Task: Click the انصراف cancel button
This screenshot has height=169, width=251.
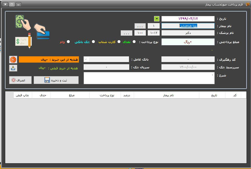Action: coord(20,80)
